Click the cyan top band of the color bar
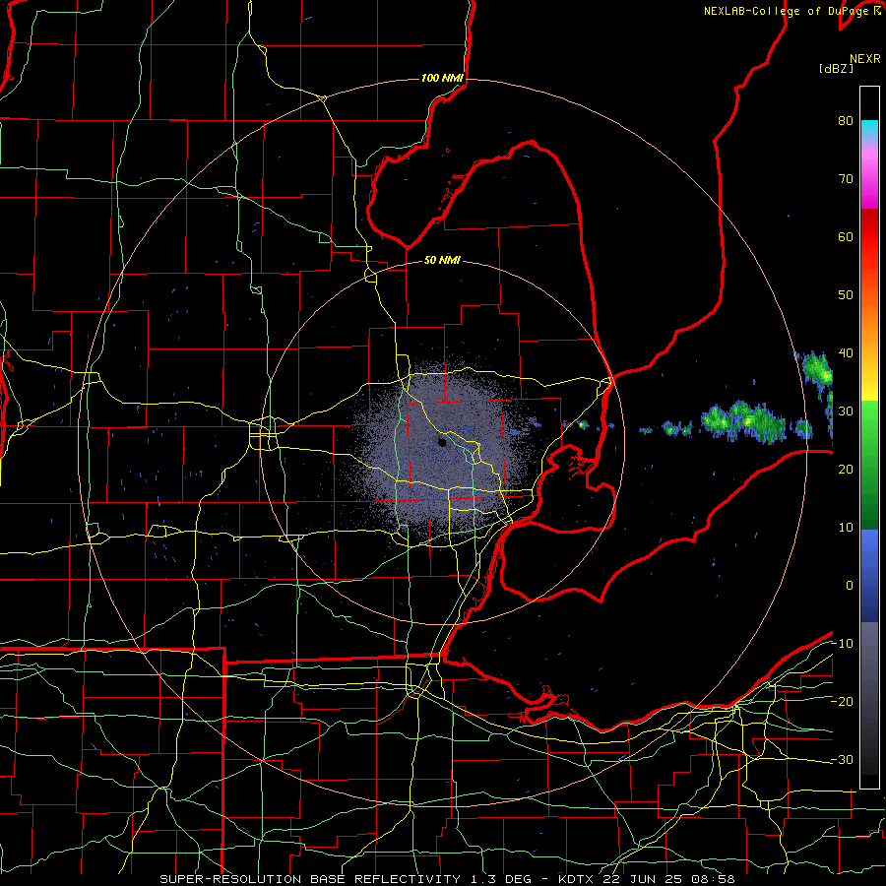 click(x=869, y=127)
